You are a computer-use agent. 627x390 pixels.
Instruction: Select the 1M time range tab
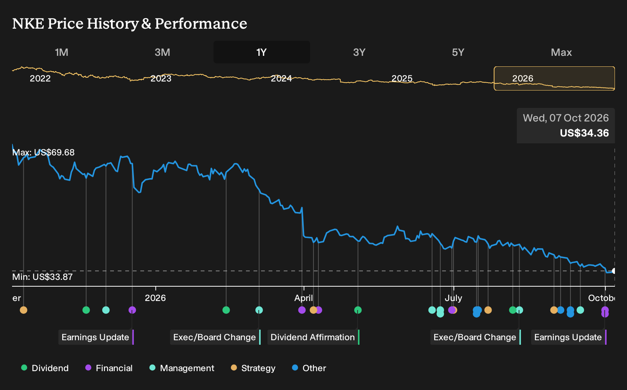[61, 52]
